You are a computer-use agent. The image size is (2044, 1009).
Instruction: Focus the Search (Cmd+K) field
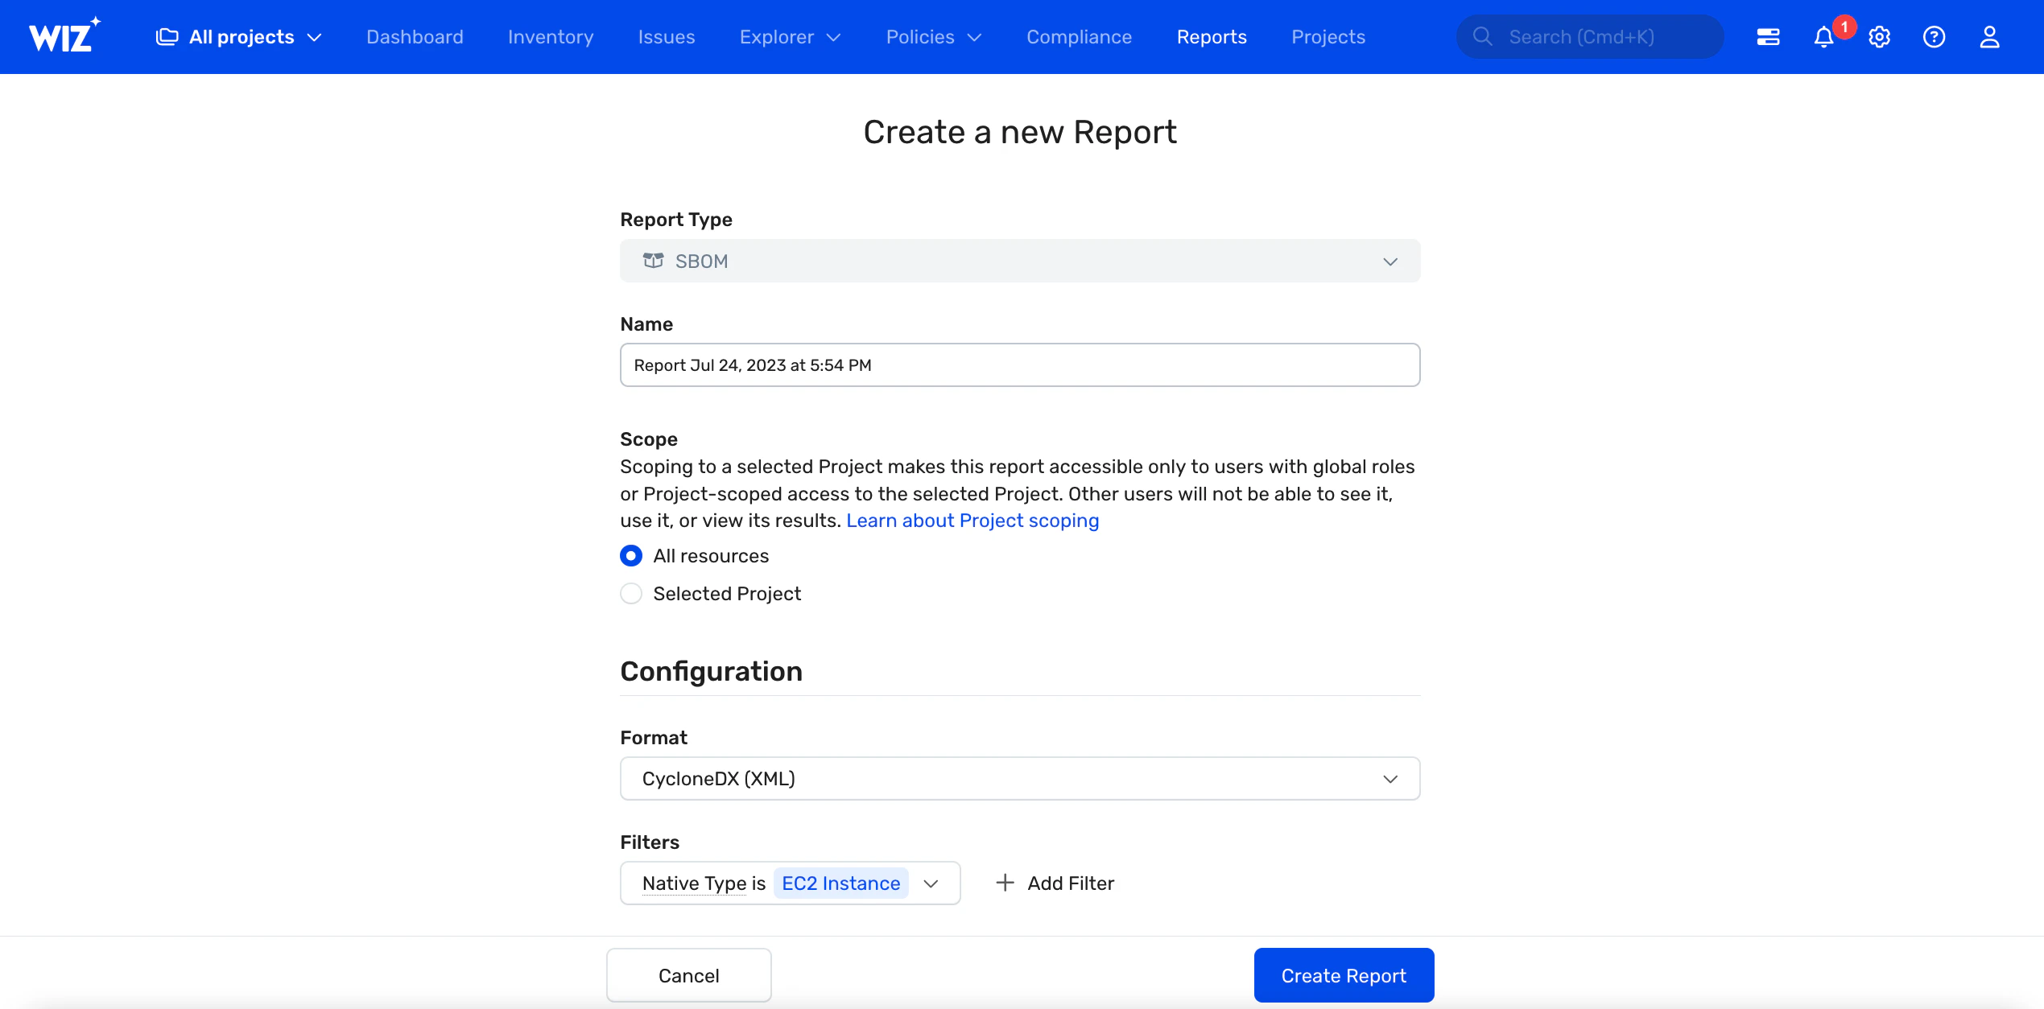coord(1590,37)
